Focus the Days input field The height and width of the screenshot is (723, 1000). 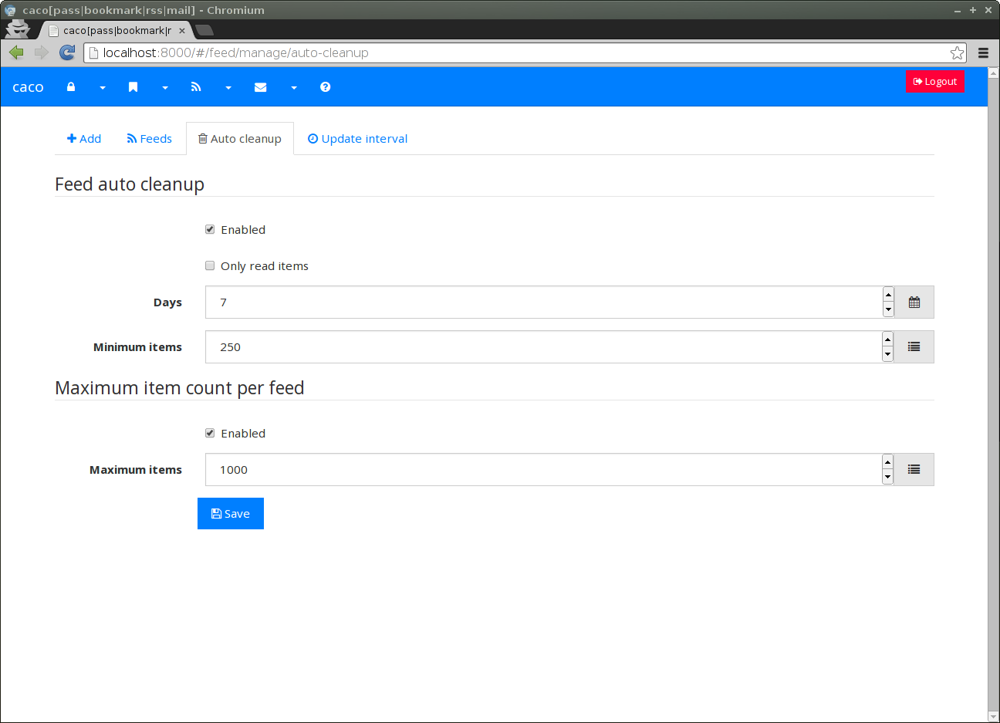click(x=543, y=302)
